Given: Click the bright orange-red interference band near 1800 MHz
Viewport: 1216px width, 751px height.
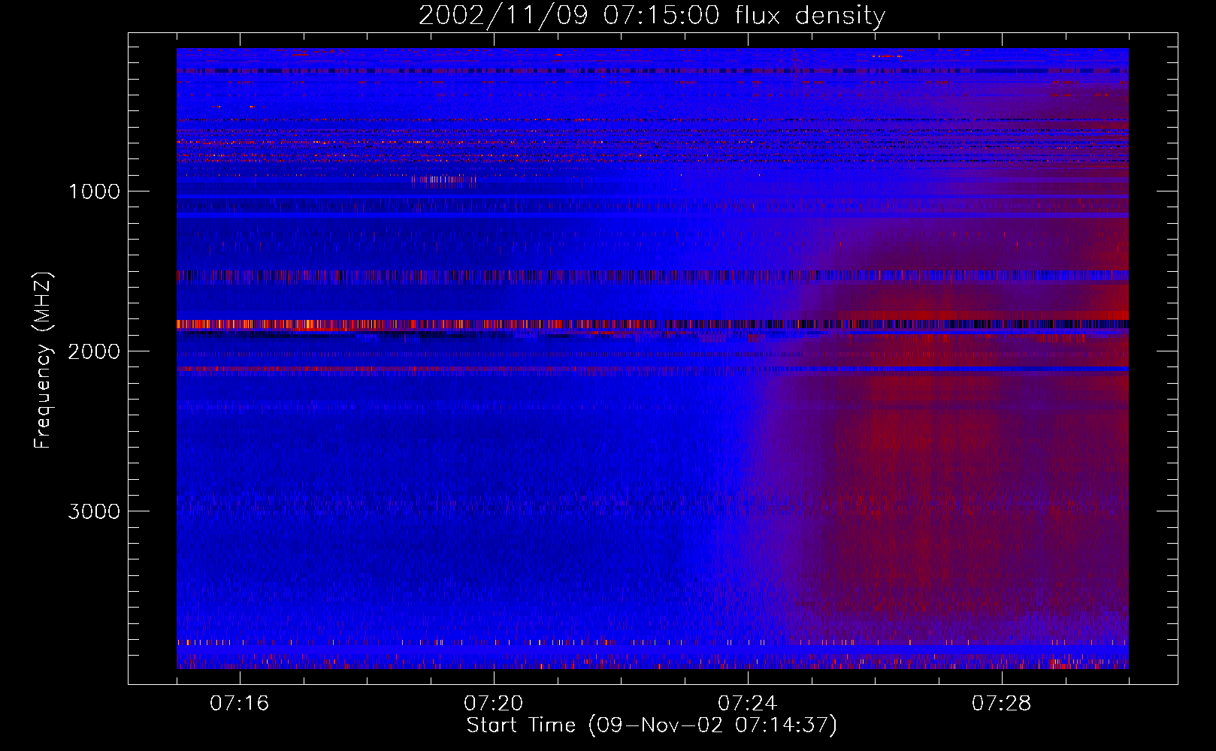Looking at the screenshot, I should click(x=652, y=324).
